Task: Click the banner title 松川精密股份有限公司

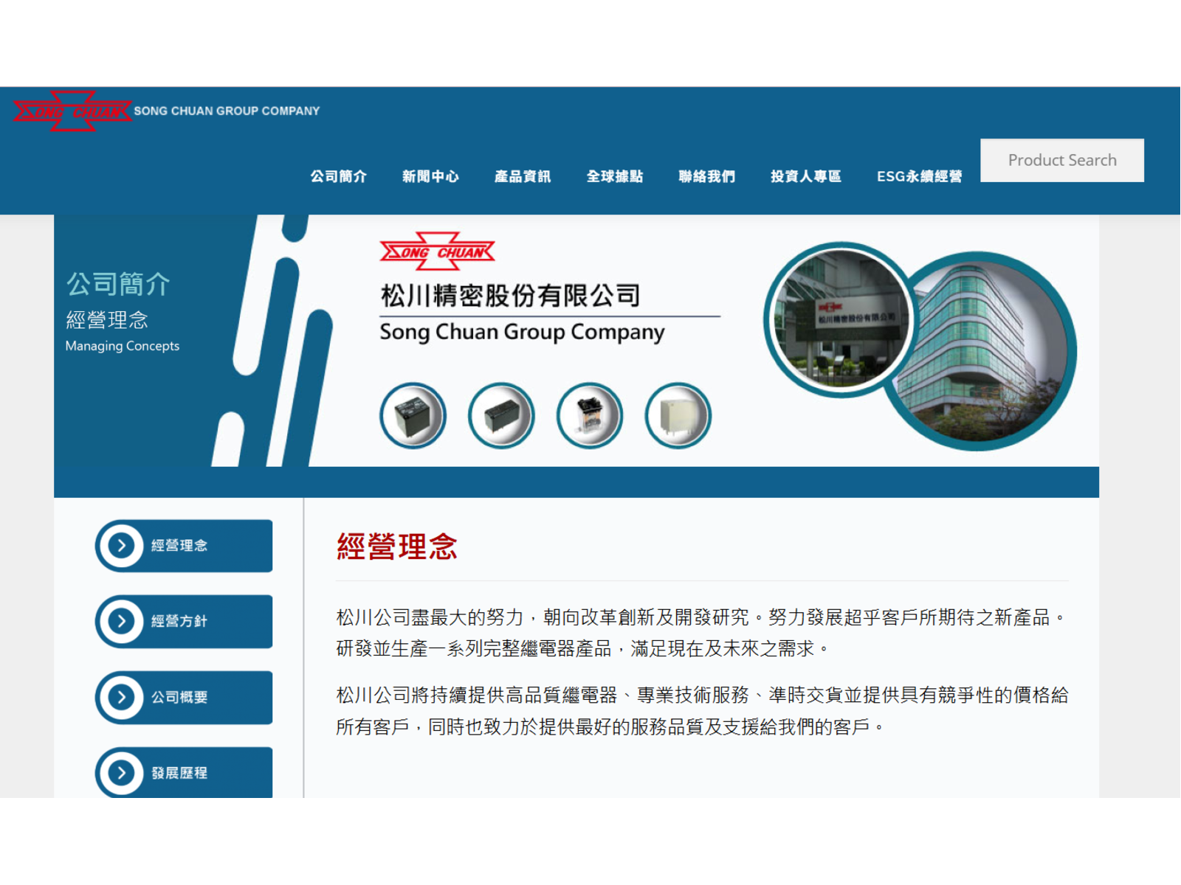Action: [511, 296]
